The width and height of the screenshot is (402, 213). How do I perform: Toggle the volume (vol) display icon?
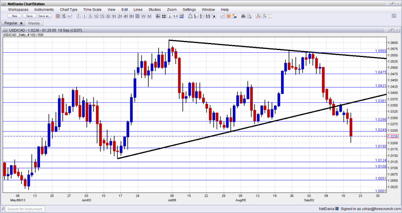click(181, 16)
